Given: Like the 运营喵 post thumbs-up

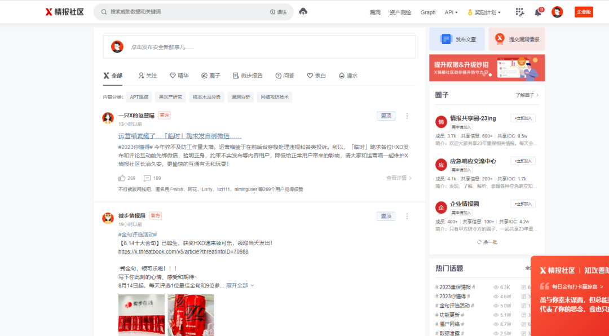Looking at the screenshot, I should point(122,178).
